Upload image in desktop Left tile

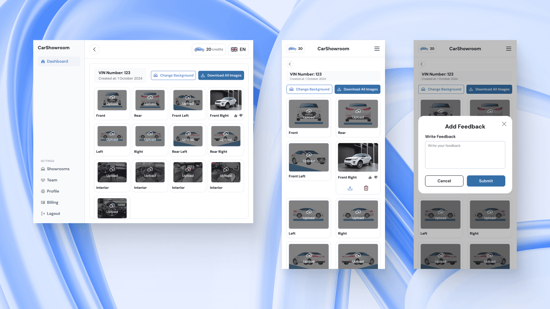click(112, 136)
